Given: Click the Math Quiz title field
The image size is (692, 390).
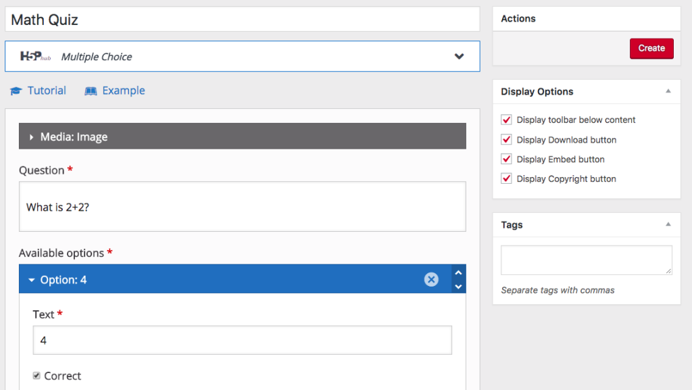Looking at the screenshot, I should click(243, 20).
